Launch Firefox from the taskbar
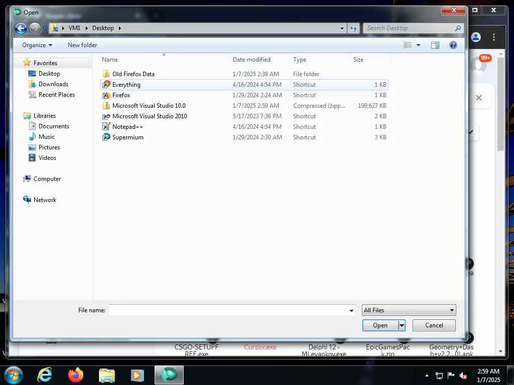 76,375
